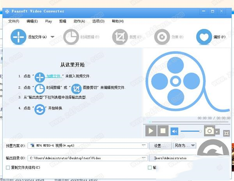Minimize the Faasoft Video Converter window
Screen dimensions: 234x181
click(204, 11)
